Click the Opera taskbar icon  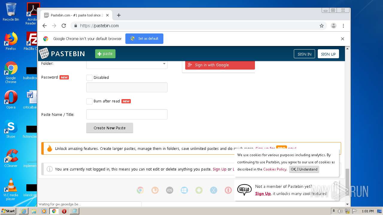[x=64, y=211]
